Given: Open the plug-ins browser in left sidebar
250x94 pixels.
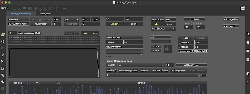Looking at the screenshot, I should point(3,82).
